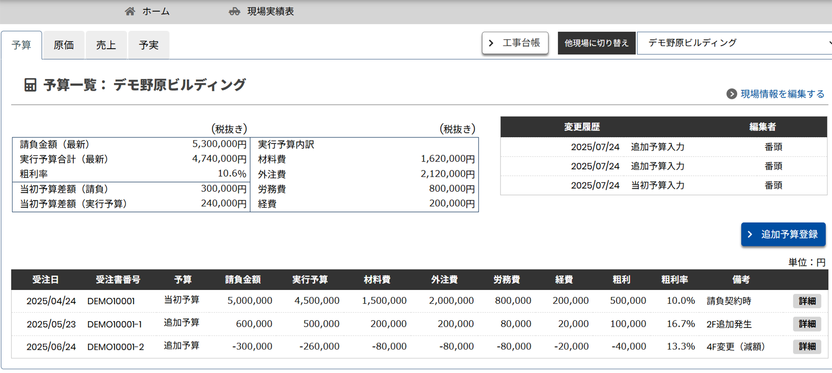This screenshot has width=832, height=373.
Task: Expand the デモ野原ビルディング site dropdown
Action: pyautogui.click(x=735, y=43)
